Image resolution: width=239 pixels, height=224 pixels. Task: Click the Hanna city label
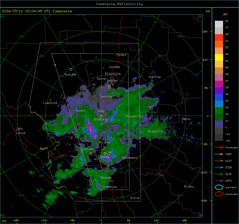click(x=186, y=119)
